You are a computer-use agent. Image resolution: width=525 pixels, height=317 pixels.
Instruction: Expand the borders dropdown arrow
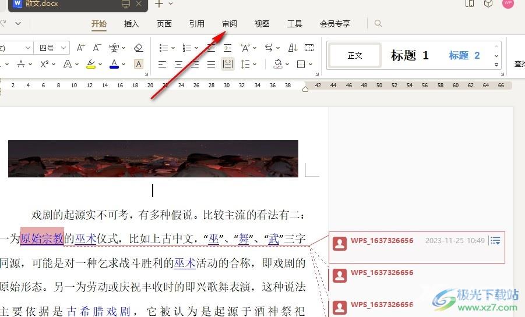[311, 64]
